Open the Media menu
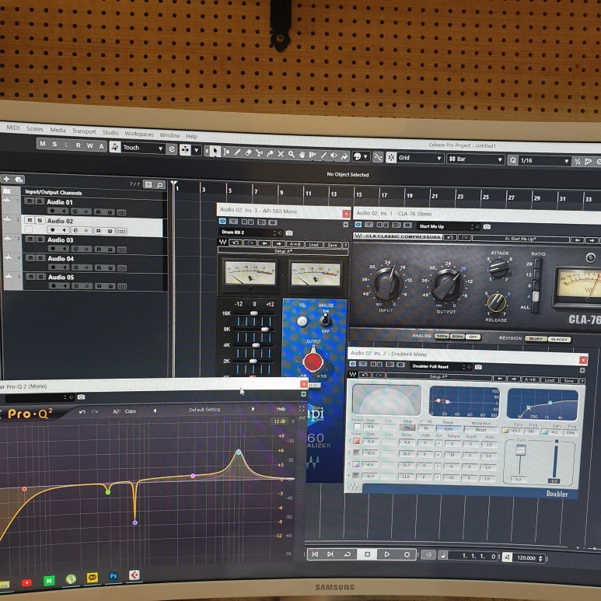The height and width of the screenshot is (601, 601). tap(58, 130)
